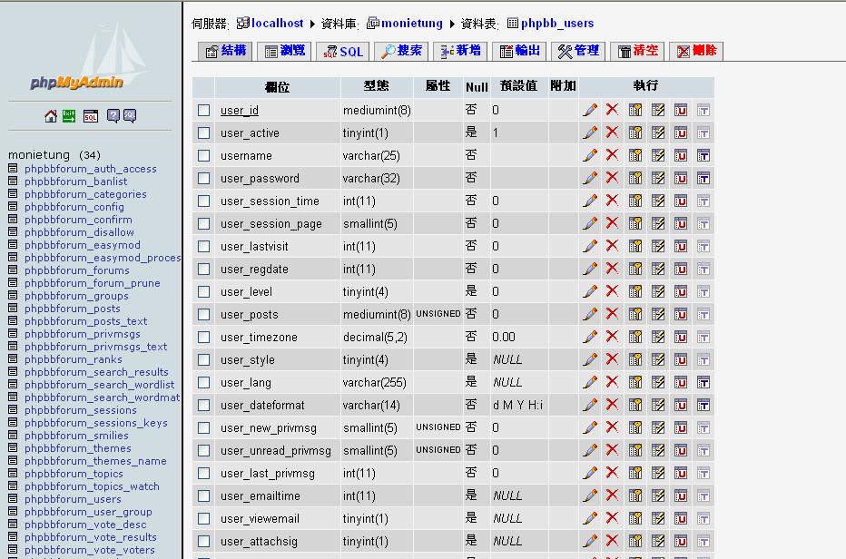Click the red X drop icon for username
This screenshot has height=559, width=846.
612,155
